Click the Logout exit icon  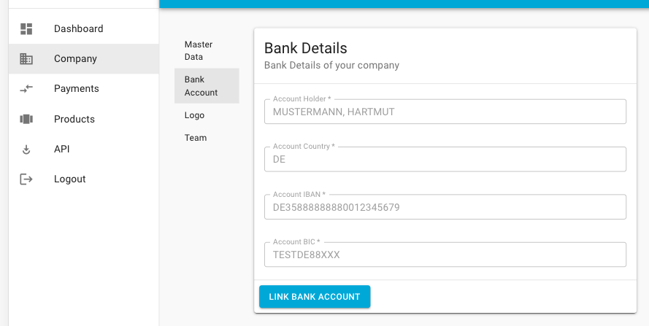click(x=26, y=179)
